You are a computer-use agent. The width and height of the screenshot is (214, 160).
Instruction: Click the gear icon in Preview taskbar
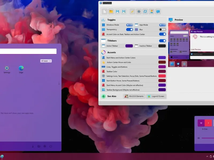[184, 64]
